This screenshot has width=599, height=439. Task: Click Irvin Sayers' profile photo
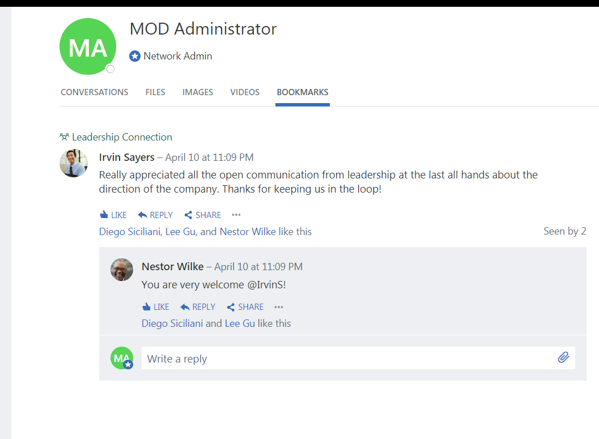(x=74, y=163)
